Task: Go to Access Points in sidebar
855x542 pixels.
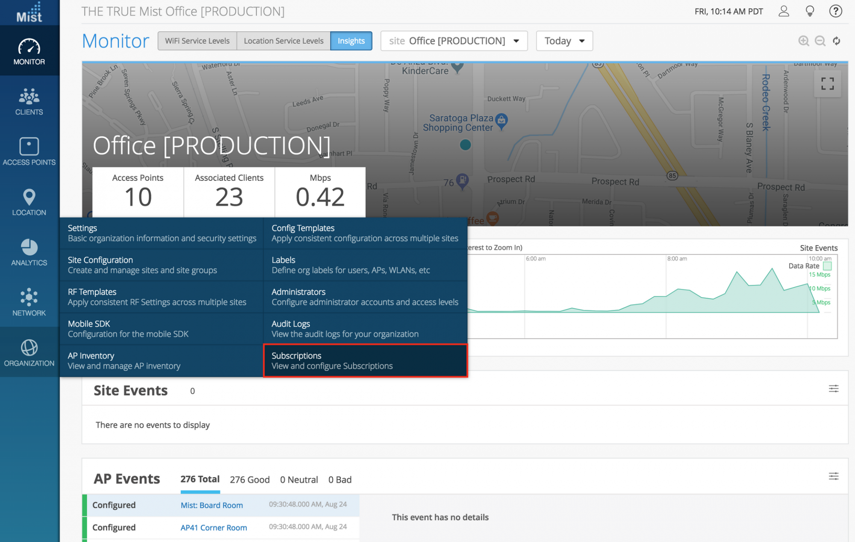Action: 29,151
